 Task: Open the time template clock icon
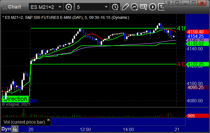[x=115, y=7]
